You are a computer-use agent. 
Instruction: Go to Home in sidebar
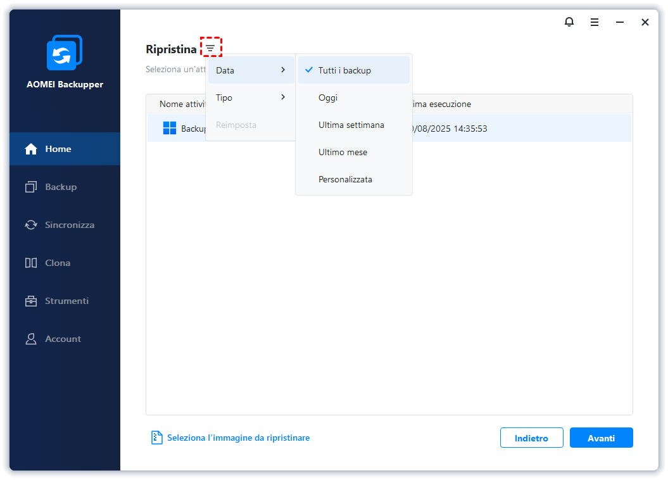point(65,149)
